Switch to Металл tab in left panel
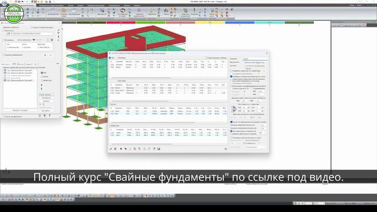 click(x=21, y=64)
